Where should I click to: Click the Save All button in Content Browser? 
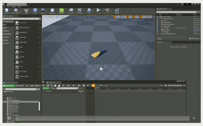click(x=20, y=86)
